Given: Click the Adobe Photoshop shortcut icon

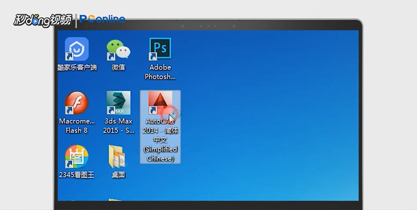Looking at the screenshot, I should click(160, 49).
